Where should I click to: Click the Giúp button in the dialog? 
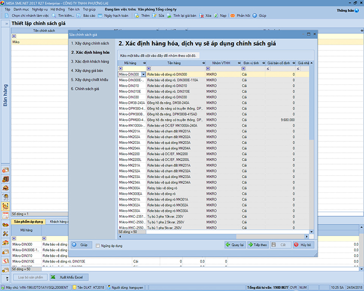pos(81,245)
